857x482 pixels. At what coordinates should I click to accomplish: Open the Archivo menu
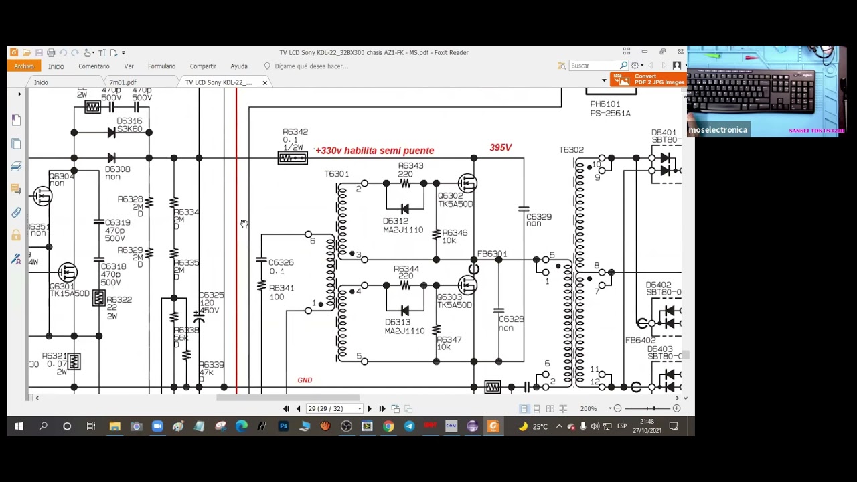pos(23,66)
